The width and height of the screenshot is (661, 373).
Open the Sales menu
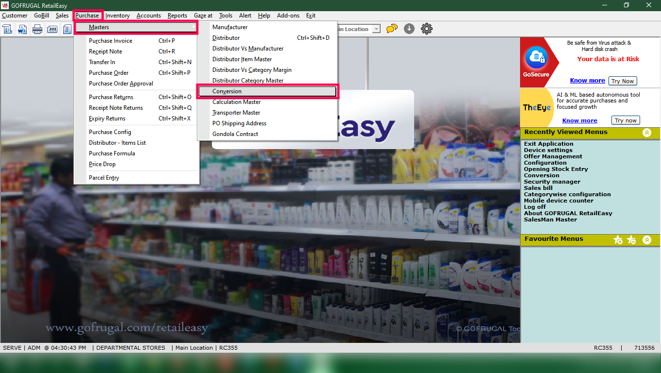click(x=62, y=16)
